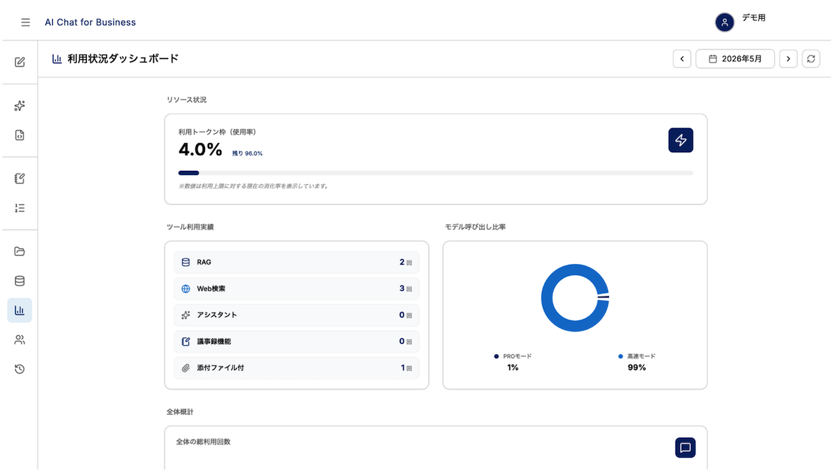Screen dimensions: 834x471
Task: Click the refresh dashboard button
Action: tap(811, 59)
